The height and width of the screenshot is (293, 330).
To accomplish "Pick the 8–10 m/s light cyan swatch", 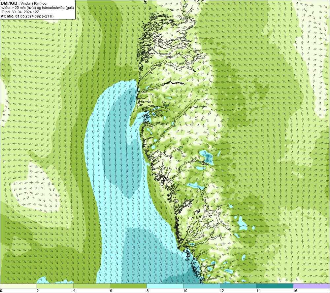I will (x=165, y=286).
